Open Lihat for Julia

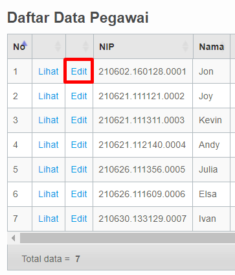[x=49, y=169]
